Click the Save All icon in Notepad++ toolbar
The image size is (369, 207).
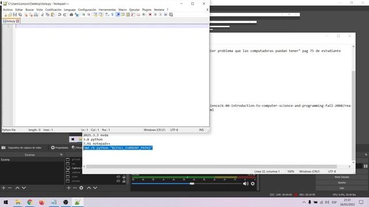20,14
